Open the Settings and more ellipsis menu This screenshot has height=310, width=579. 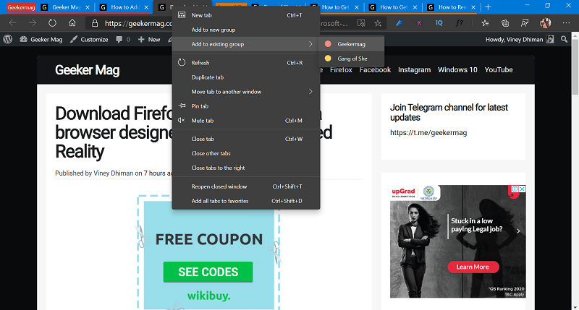coord(566,23)
